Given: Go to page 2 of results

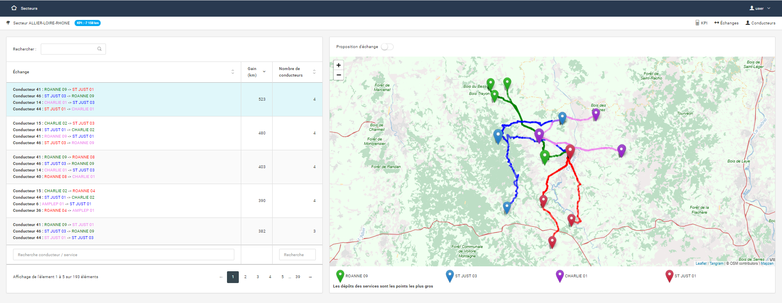Looking at the screenshot, I should tap(245, 277).
